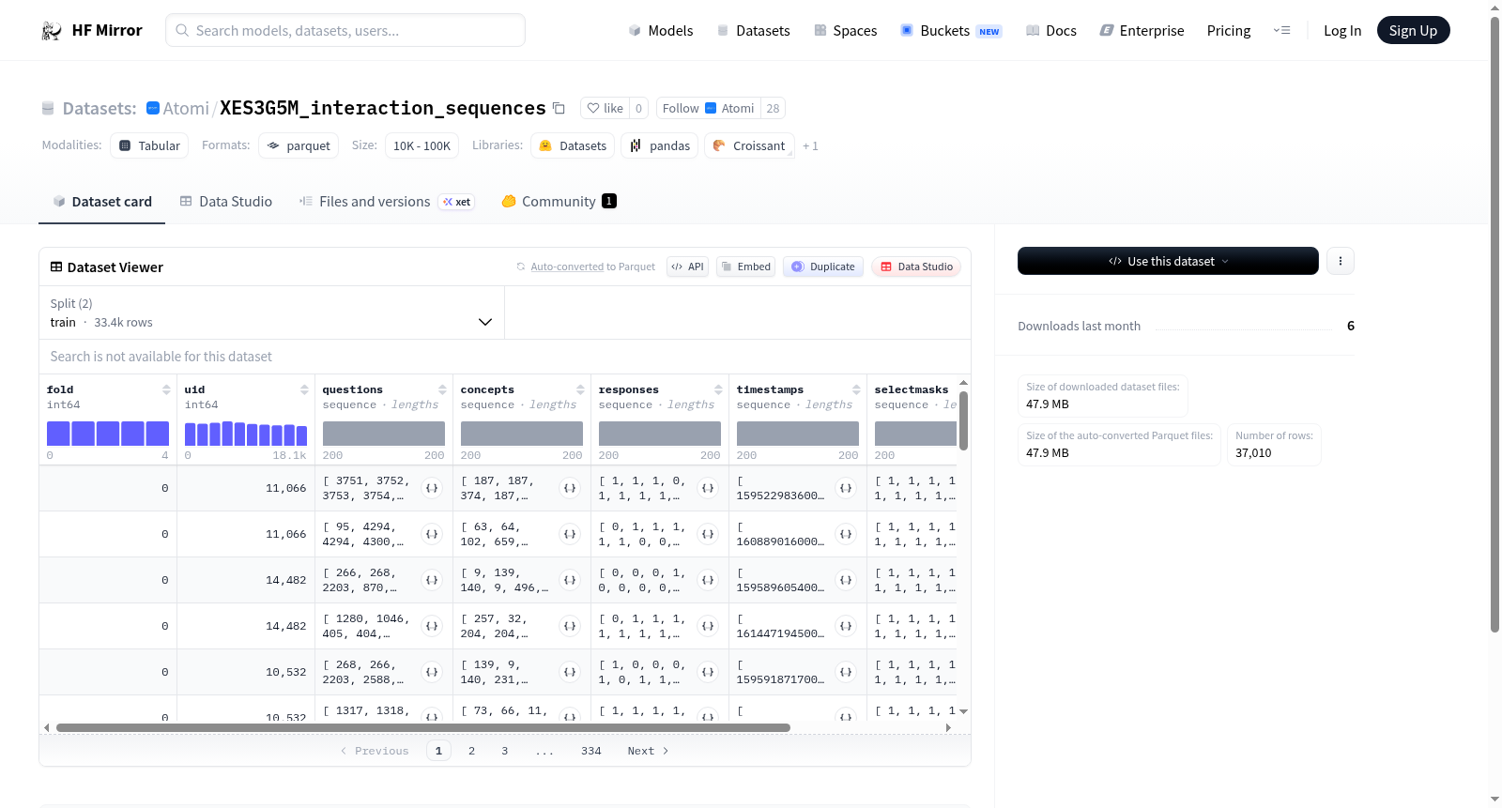1502x808 pixels.
Task: Expand timestamps cell 159591871700
Action: pos(846,672)
